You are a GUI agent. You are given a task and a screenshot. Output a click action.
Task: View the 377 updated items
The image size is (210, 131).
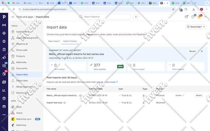(120, 67)
